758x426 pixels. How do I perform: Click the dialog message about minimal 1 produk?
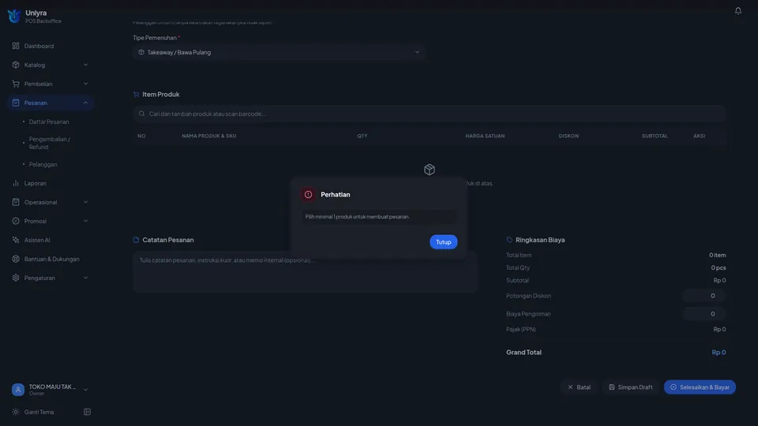pyautogui.click(x=357, y=217)
